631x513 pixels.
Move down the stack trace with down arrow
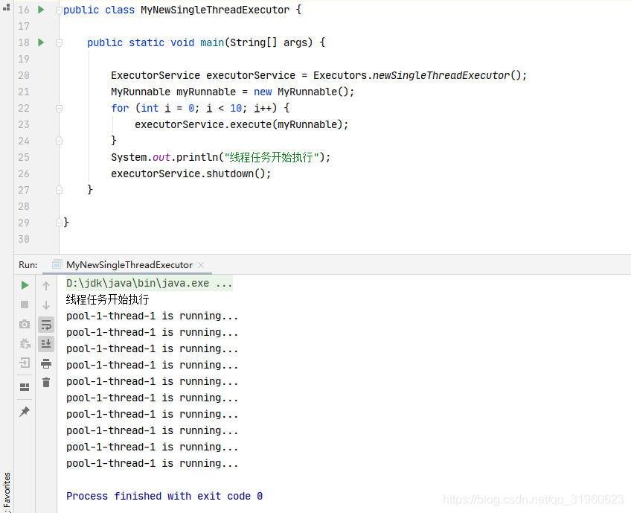[x=46, y=305]
